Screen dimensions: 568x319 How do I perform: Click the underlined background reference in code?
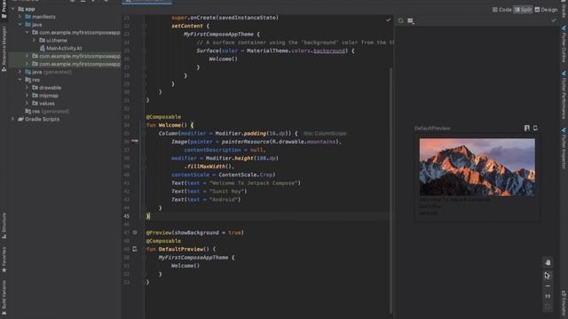click(329, 51)
